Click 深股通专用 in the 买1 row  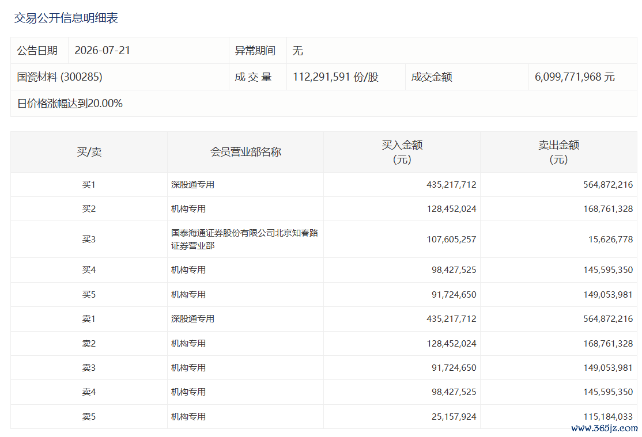[192, 185]
